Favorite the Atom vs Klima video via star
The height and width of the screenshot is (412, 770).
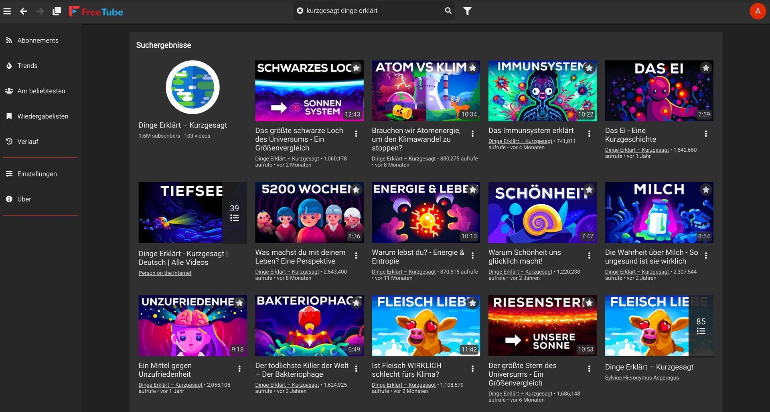pos(473,68)
